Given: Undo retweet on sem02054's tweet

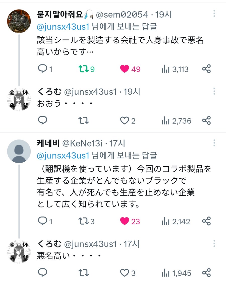Looking at the screenshot, I should click(84, 69).
